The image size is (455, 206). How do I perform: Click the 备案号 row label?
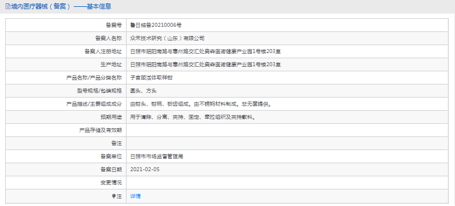click(x=114, y=25)
